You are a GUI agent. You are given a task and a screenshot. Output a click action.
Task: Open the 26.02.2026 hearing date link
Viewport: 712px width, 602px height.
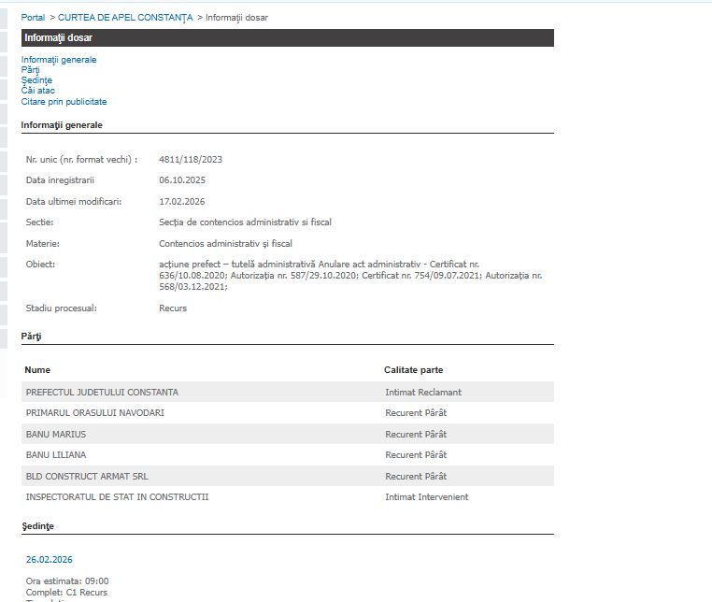pos(49,559)
